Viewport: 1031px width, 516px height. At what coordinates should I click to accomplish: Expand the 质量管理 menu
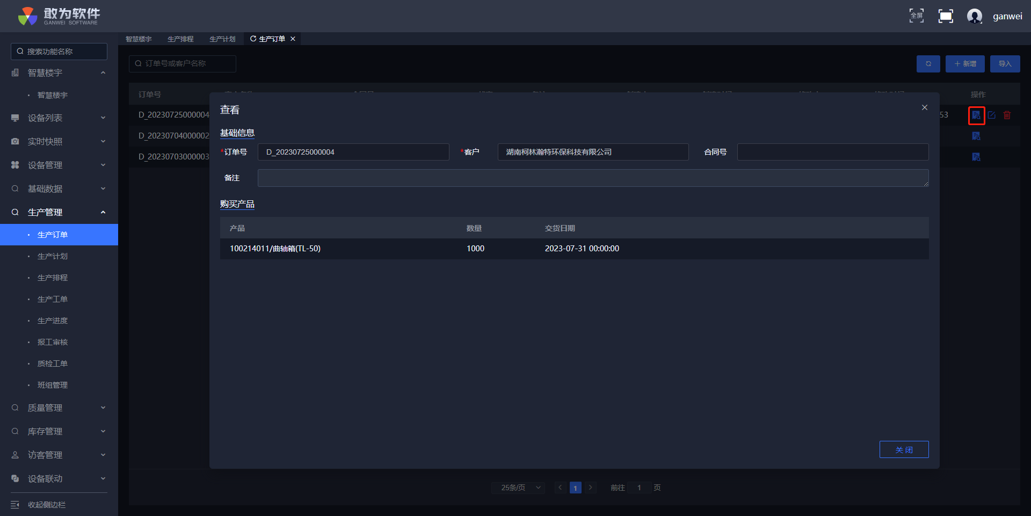tap(58, 408)
